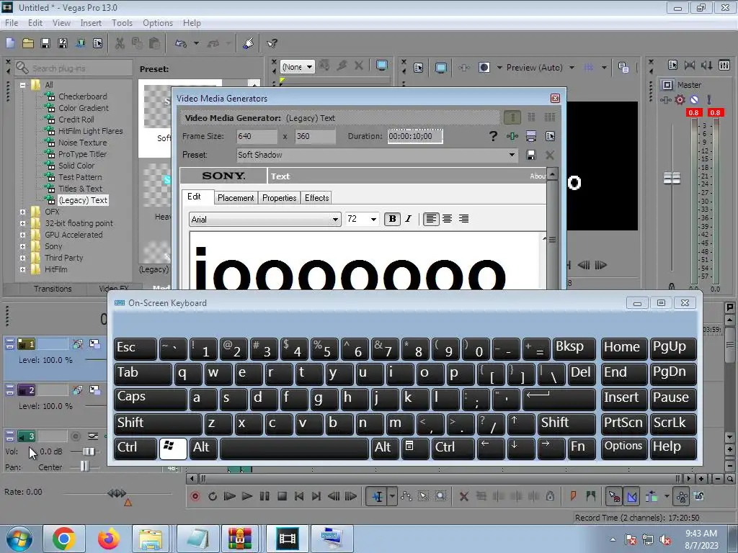
Task: Save preset with the disk icon
Action: click(531, 155)
